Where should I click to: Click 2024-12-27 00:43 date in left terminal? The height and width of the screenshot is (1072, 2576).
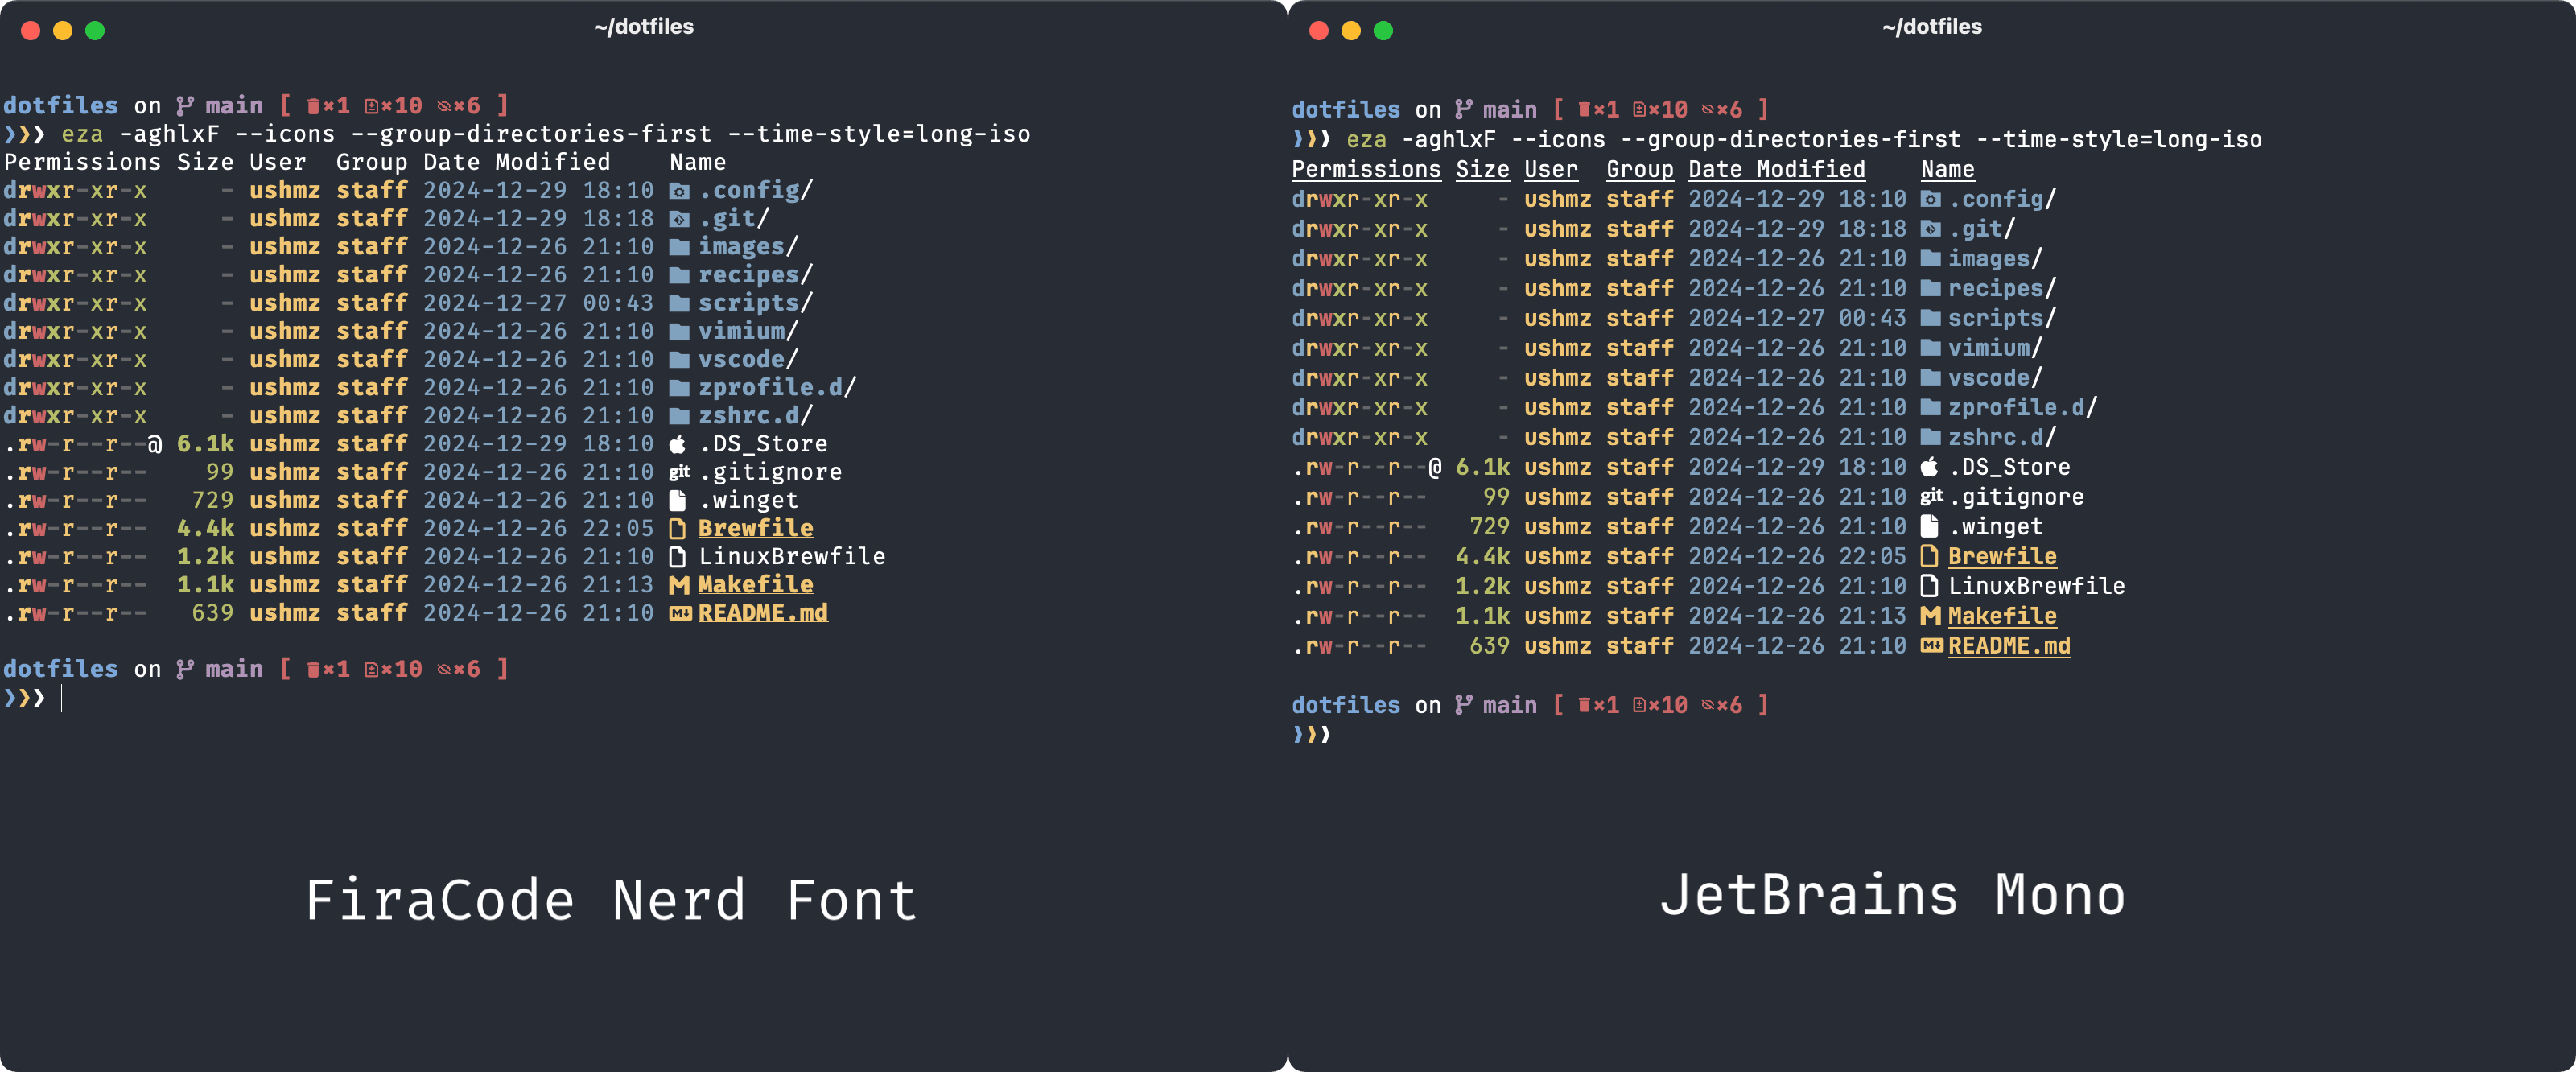tap(538, 302)
